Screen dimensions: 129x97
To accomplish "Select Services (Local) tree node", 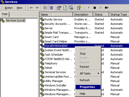I will 15,20.
